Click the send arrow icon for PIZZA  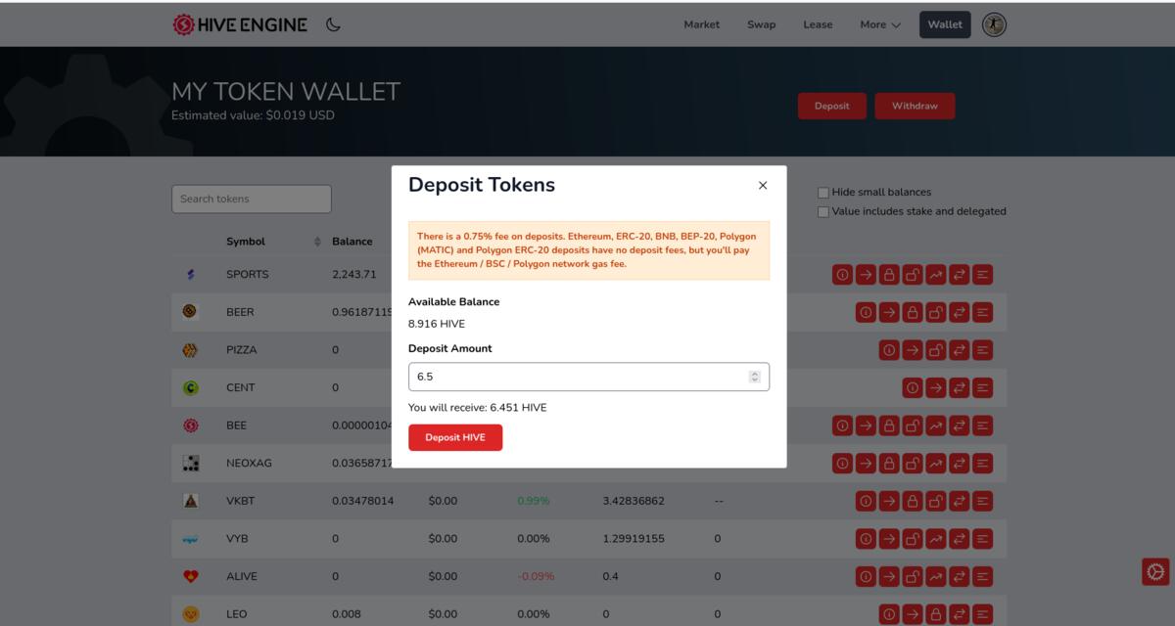click(x=913, y=350)
